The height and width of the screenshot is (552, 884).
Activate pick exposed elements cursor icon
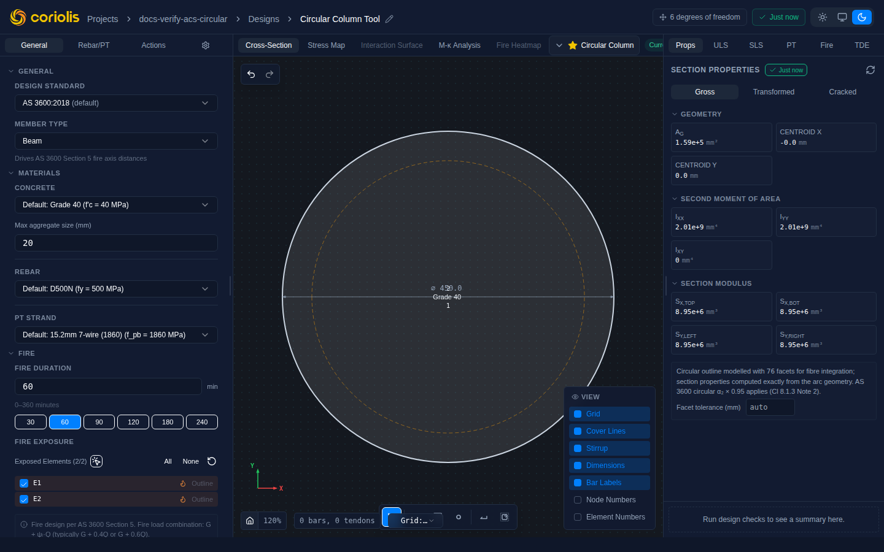(96, 461)
